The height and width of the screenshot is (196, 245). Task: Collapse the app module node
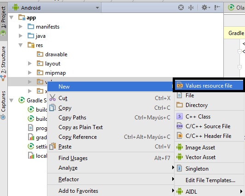coord(12,18)
